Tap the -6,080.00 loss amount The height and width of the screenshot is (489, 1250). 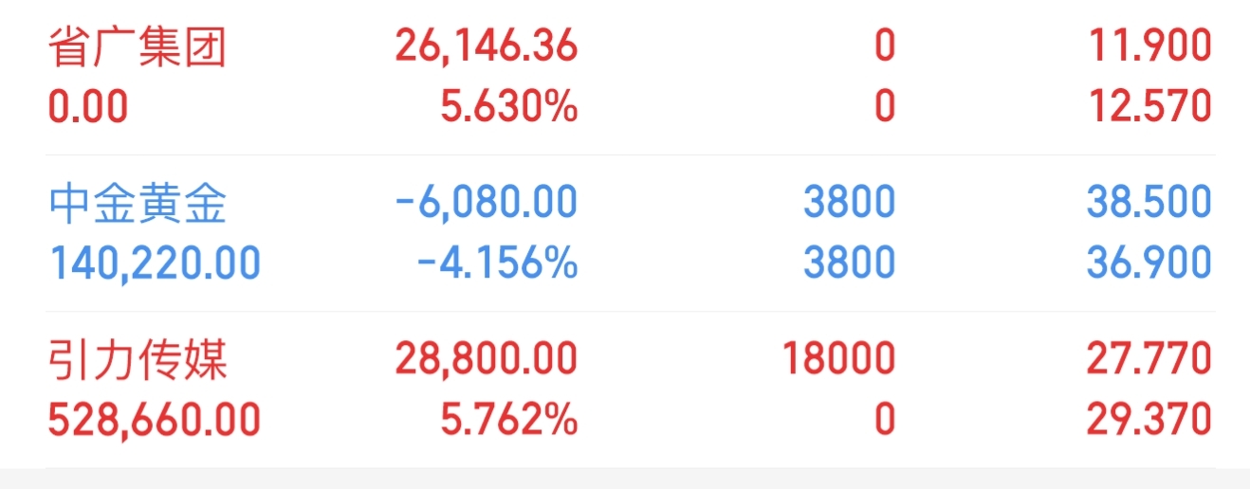pyautogui.click(x=487, y=203)
